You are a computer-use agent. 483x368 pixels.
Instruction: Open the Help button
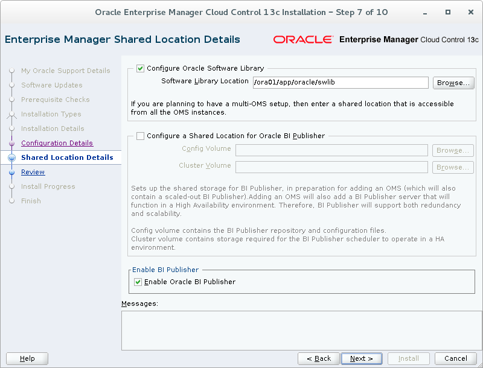27,358
